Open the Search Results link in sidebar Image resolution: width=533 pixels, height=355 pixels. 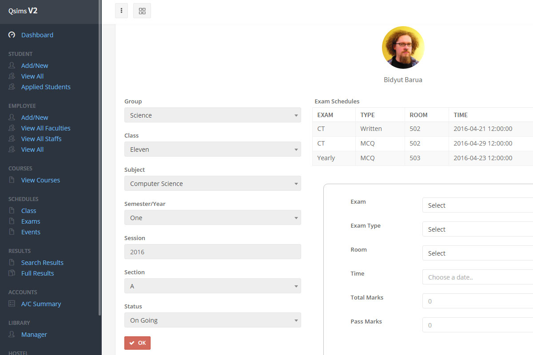[42, 263]
